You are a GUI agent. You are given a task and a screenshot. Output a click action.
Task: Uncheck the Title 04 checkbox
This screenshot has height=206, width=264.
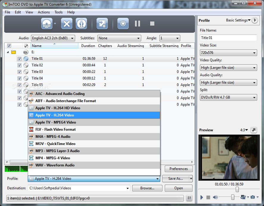[20, 78]
